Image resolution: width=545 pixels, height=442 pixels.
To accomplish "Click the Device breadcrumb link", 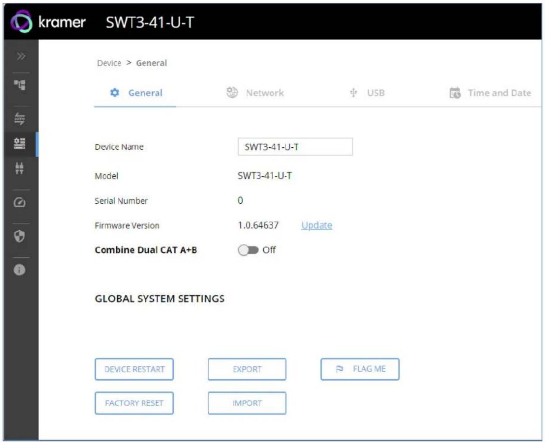I will pyautogui.click(x=109, y=63).
